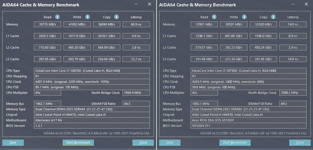The height and width of the screenshot is (150, 313).
Task: Click BIOS Version 1.3.1 field
Action: 92,126
